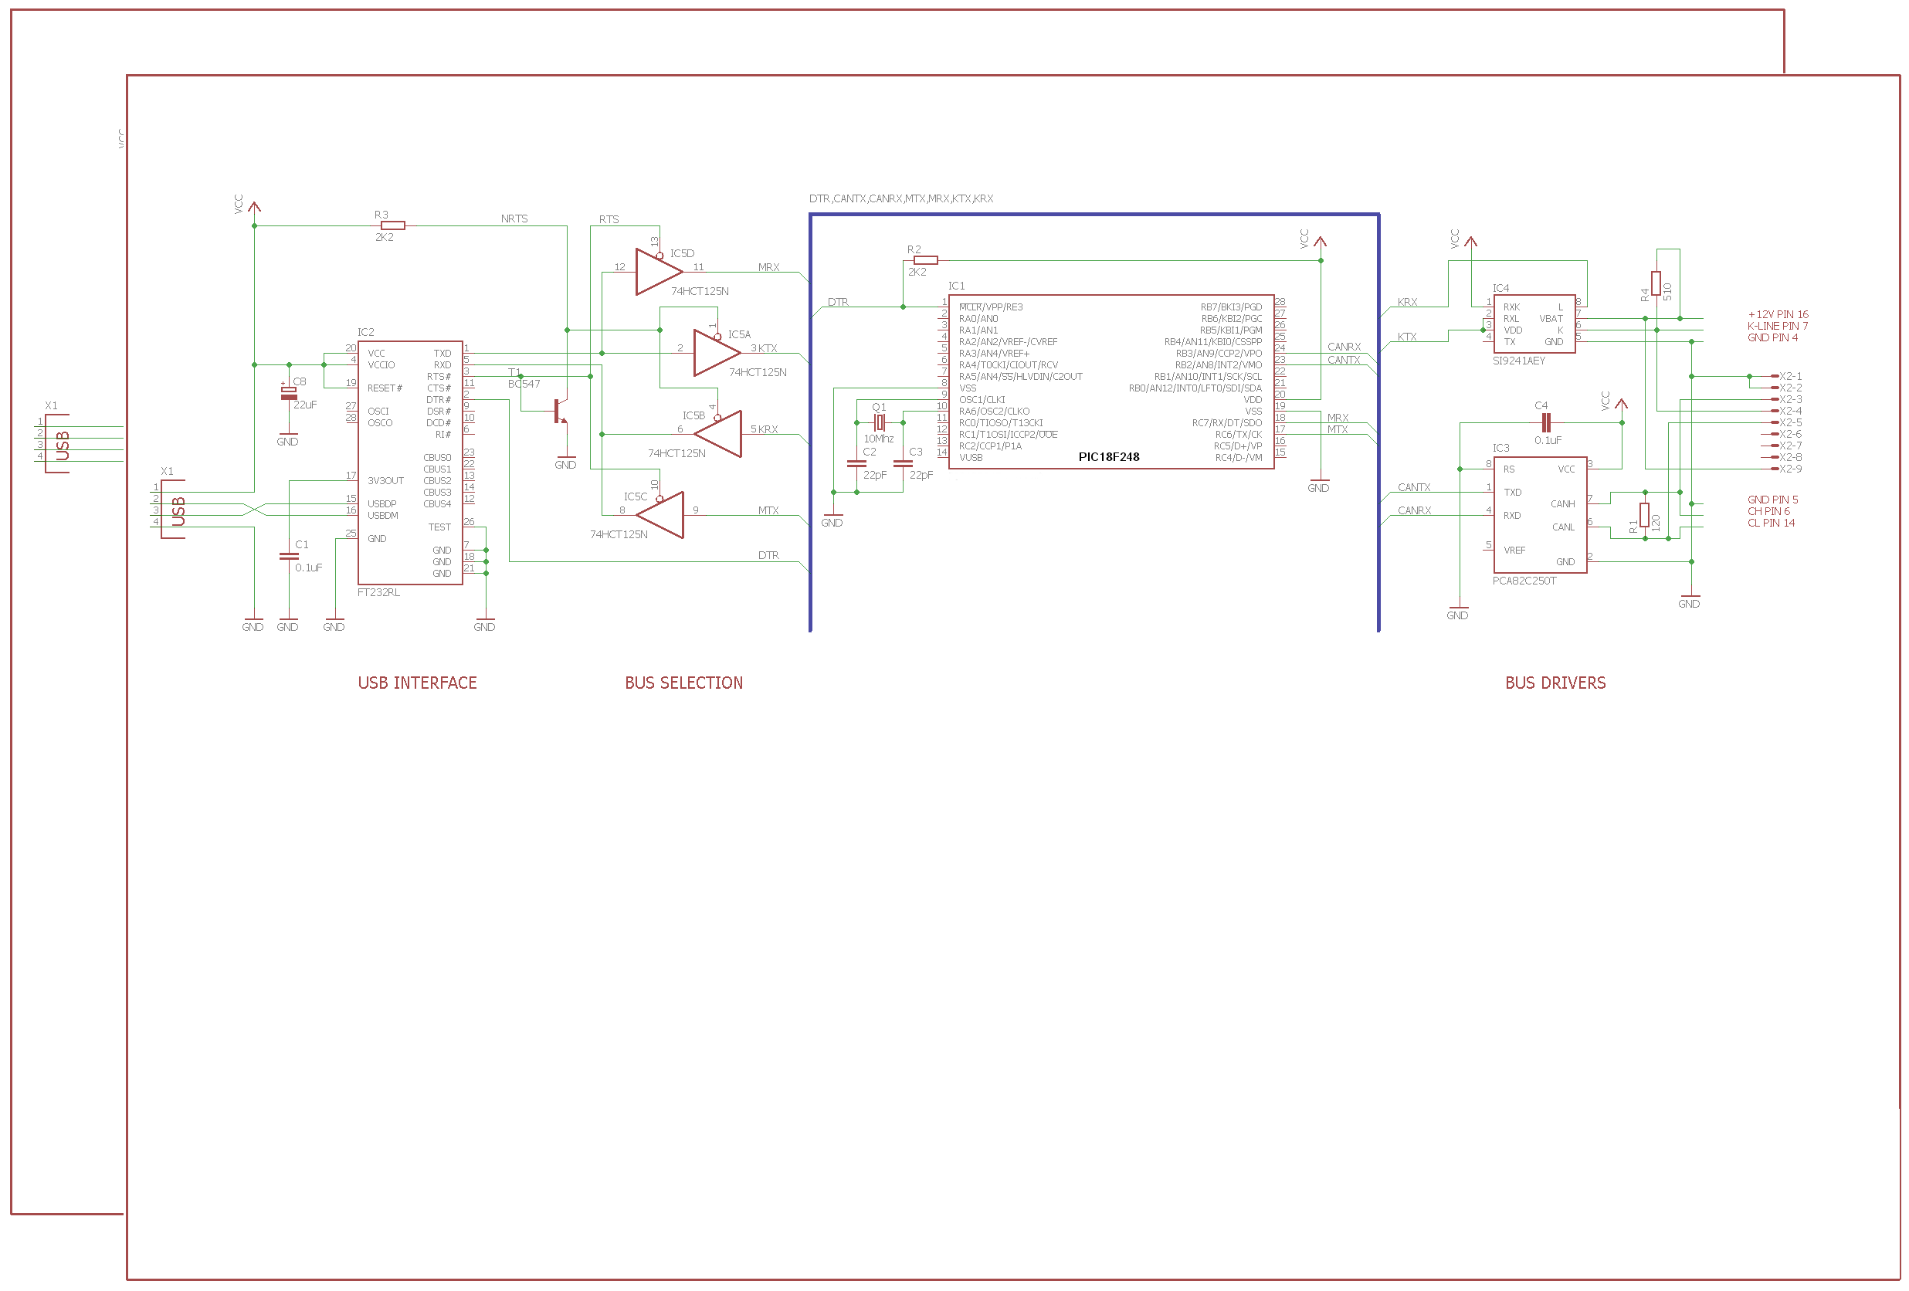Viewport: 1909px width, 1291px height.
Task: Select the blue bus highlight rectangle
Action: (811, 411)
